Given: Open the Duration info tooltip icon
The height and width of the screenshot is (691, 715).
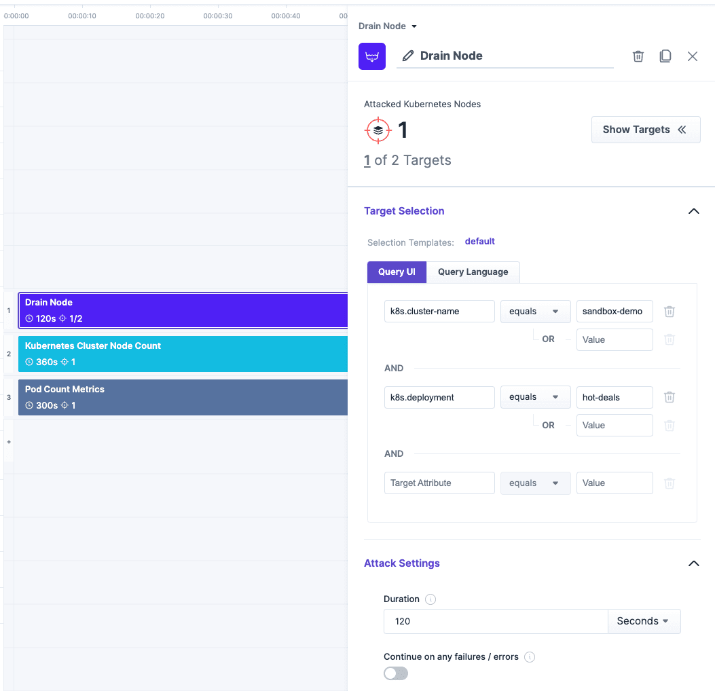Looking at the screenshot, I should 430,599.
